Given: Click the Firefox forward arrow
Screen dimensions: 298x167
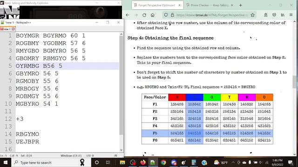Looking at the screenshot, I should 136,15.
